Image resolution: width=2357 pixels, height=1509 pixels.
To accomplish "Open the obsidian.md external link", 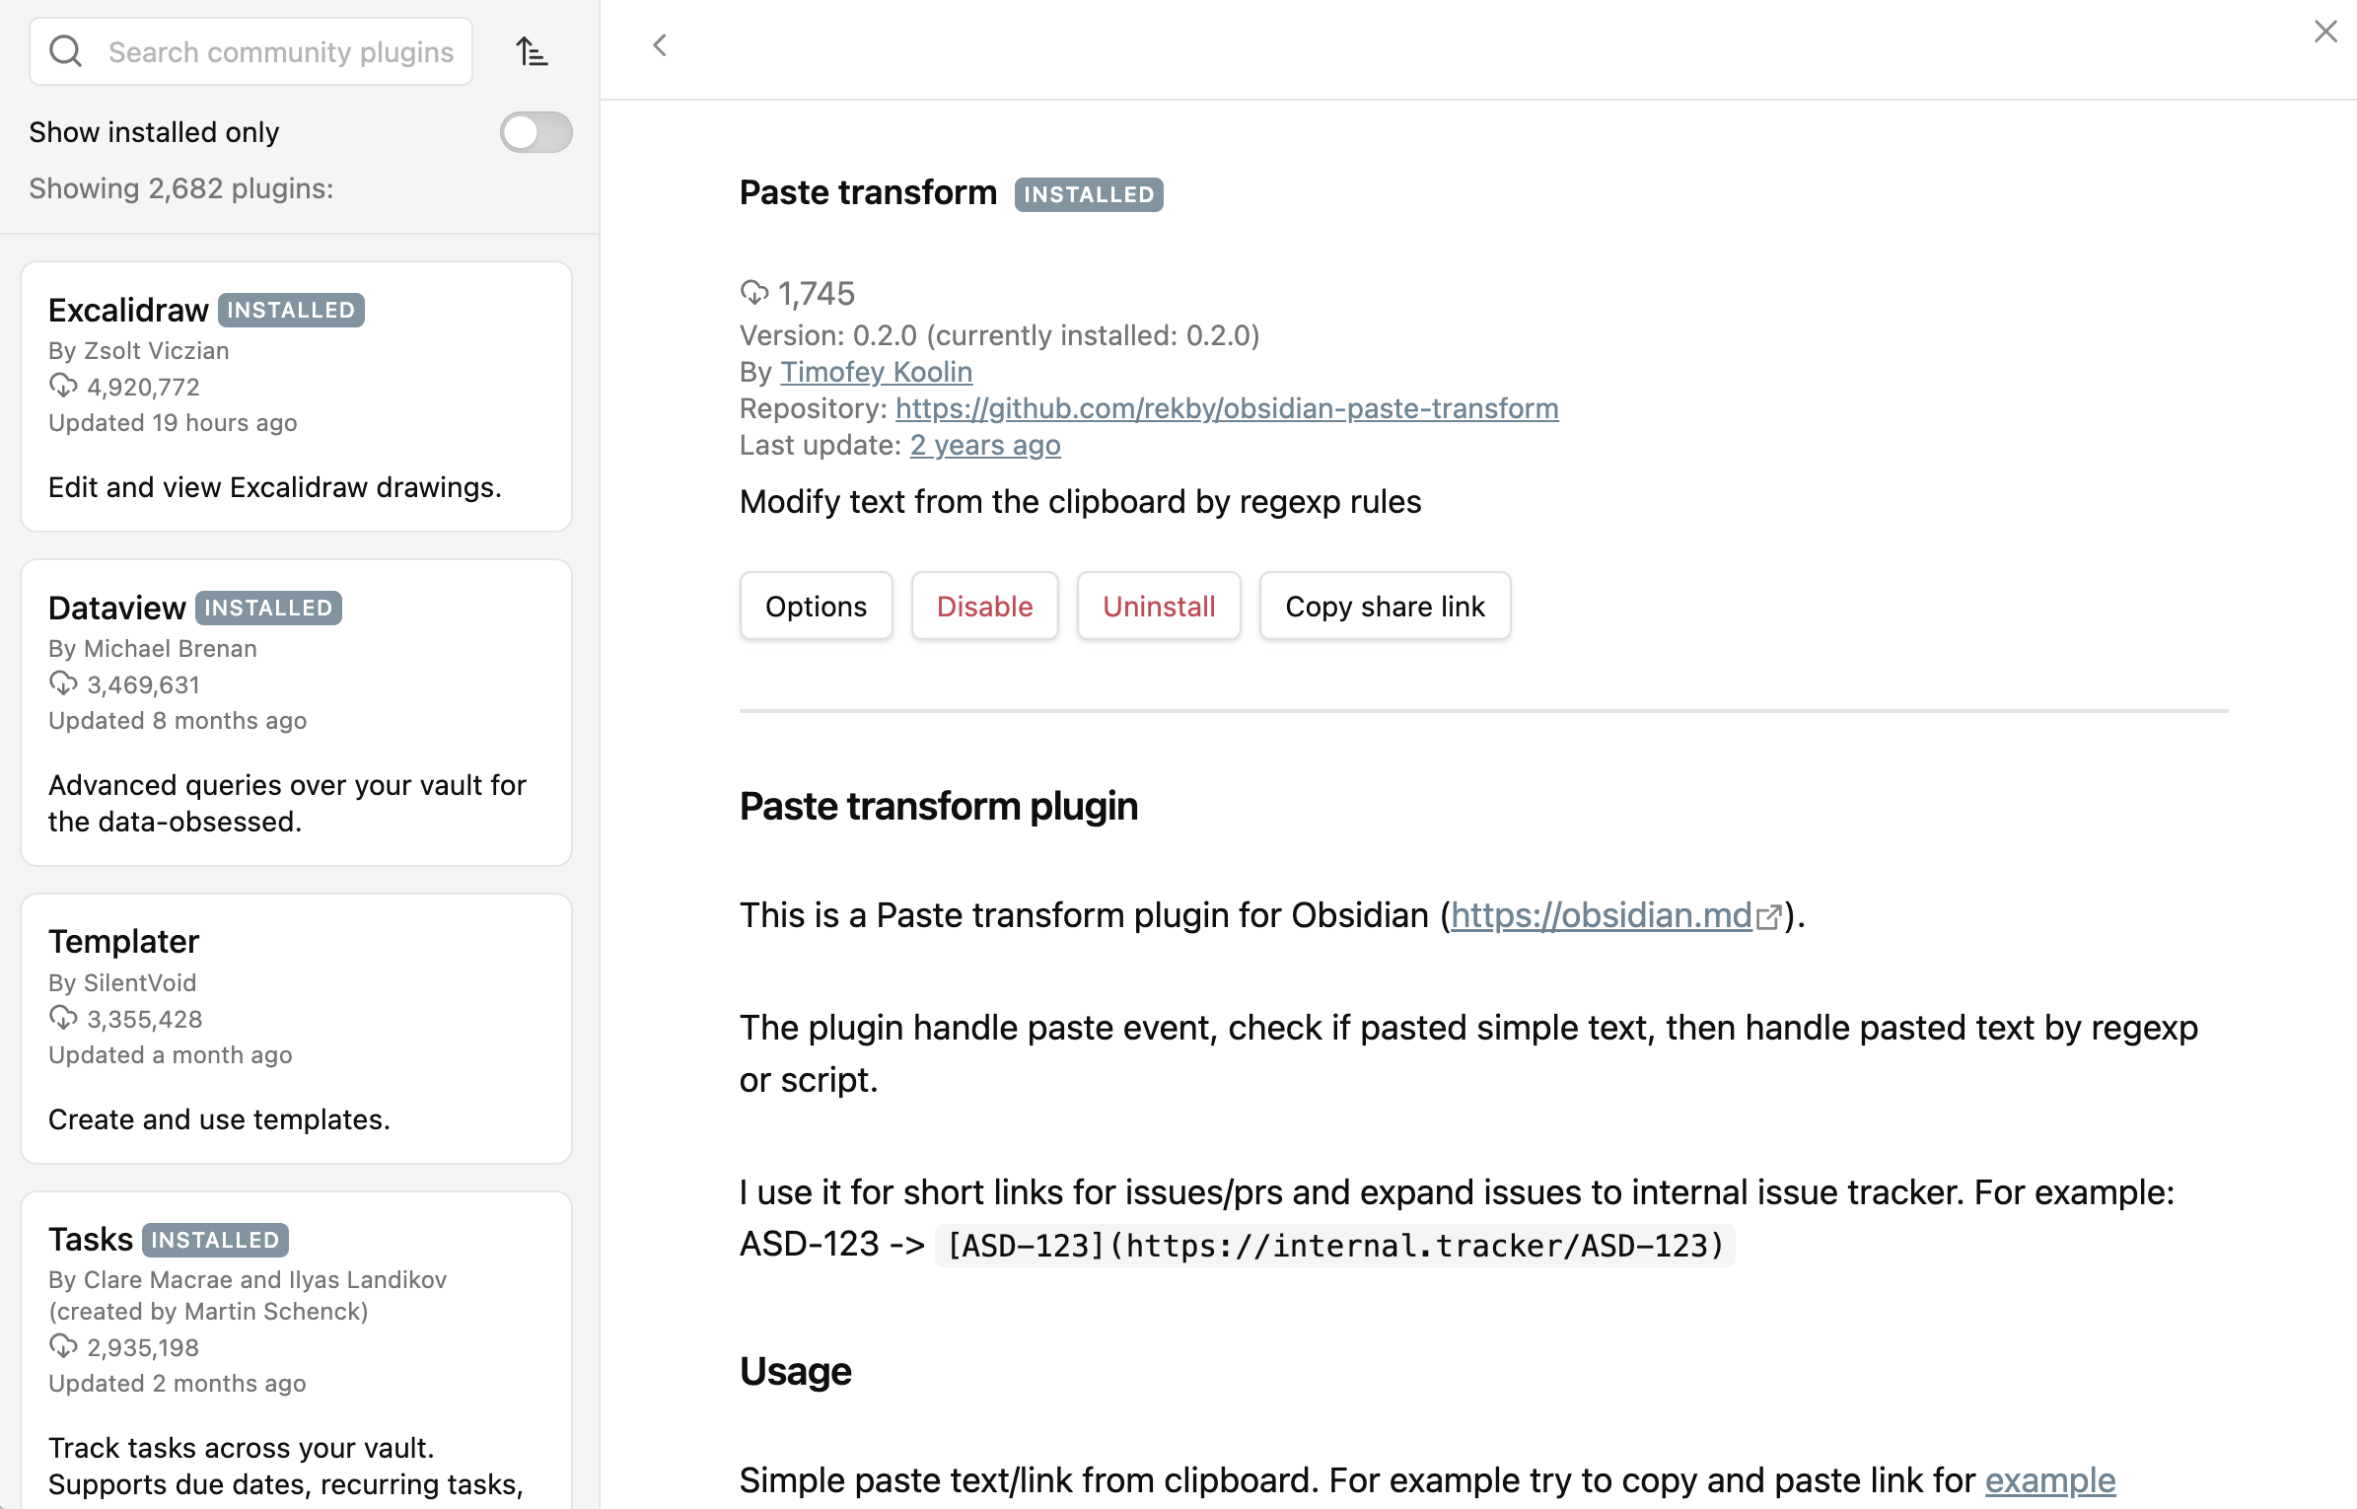I will pos(1602,915).
